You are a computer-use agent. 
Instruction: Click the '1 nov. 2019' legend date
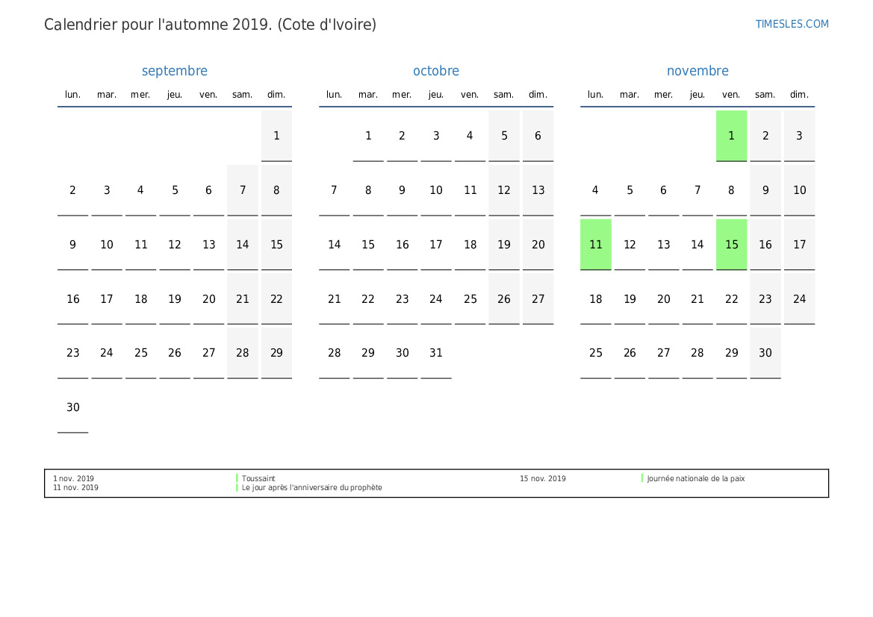point(73,478)
